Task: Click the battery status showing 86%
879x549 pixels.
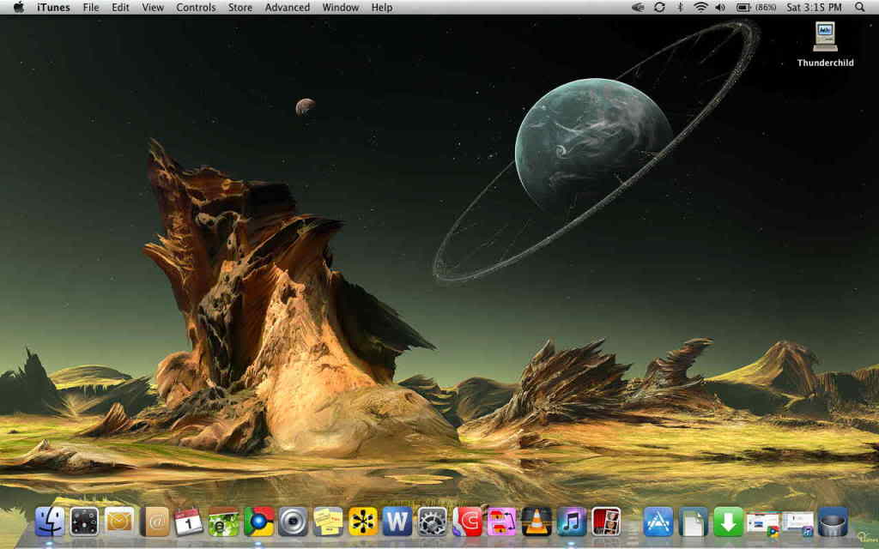Action: [x=755, y=8]
